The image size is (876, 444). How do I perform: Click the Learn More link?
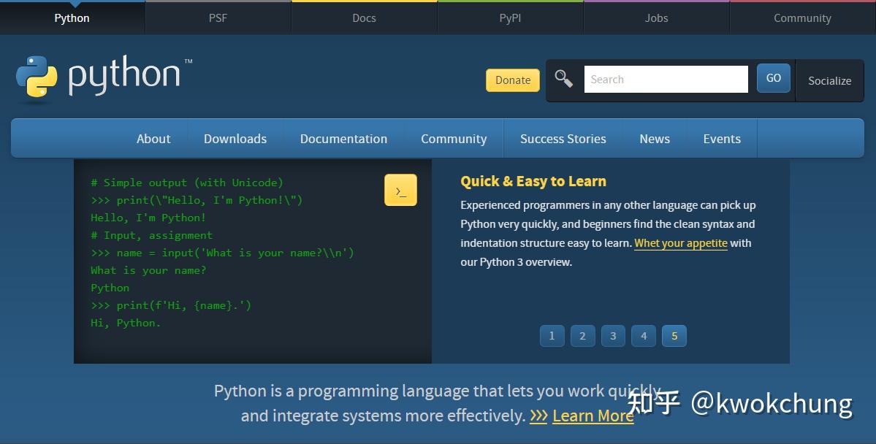593,416
